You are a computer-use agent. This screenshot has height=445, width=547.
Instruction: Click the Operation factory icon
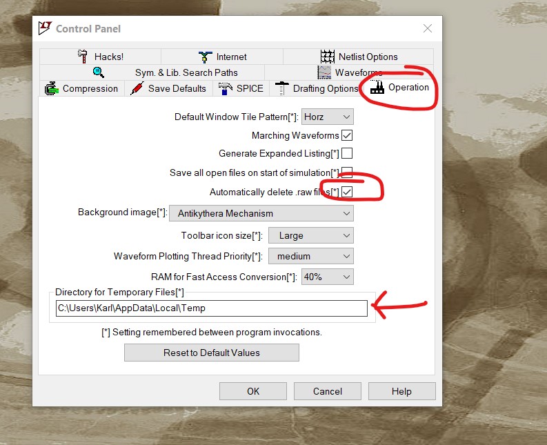377,87
